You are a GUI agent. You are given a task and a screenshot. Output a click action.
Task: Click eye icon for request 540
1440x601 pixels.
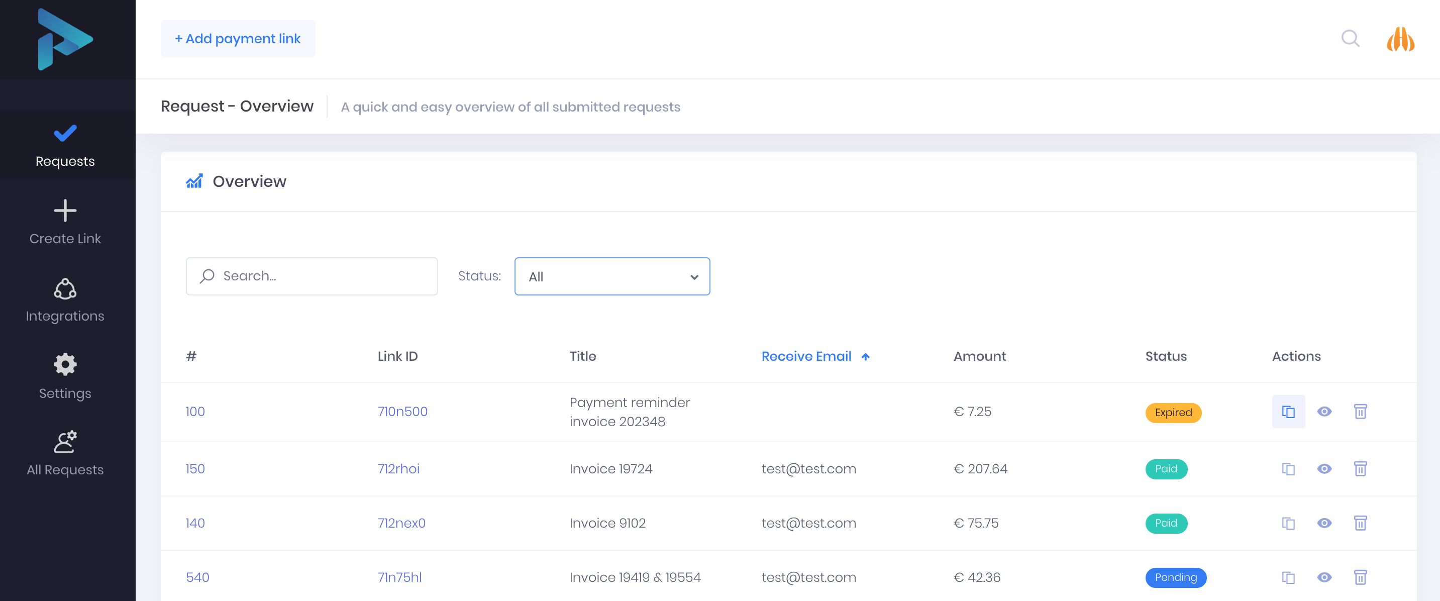1324,577
